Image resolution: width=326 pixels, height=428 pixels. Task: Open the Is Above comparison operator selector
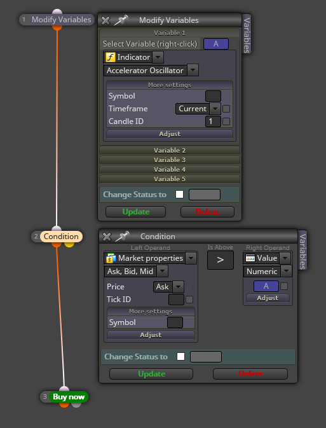pyautogui.click(x=220, y=260)
